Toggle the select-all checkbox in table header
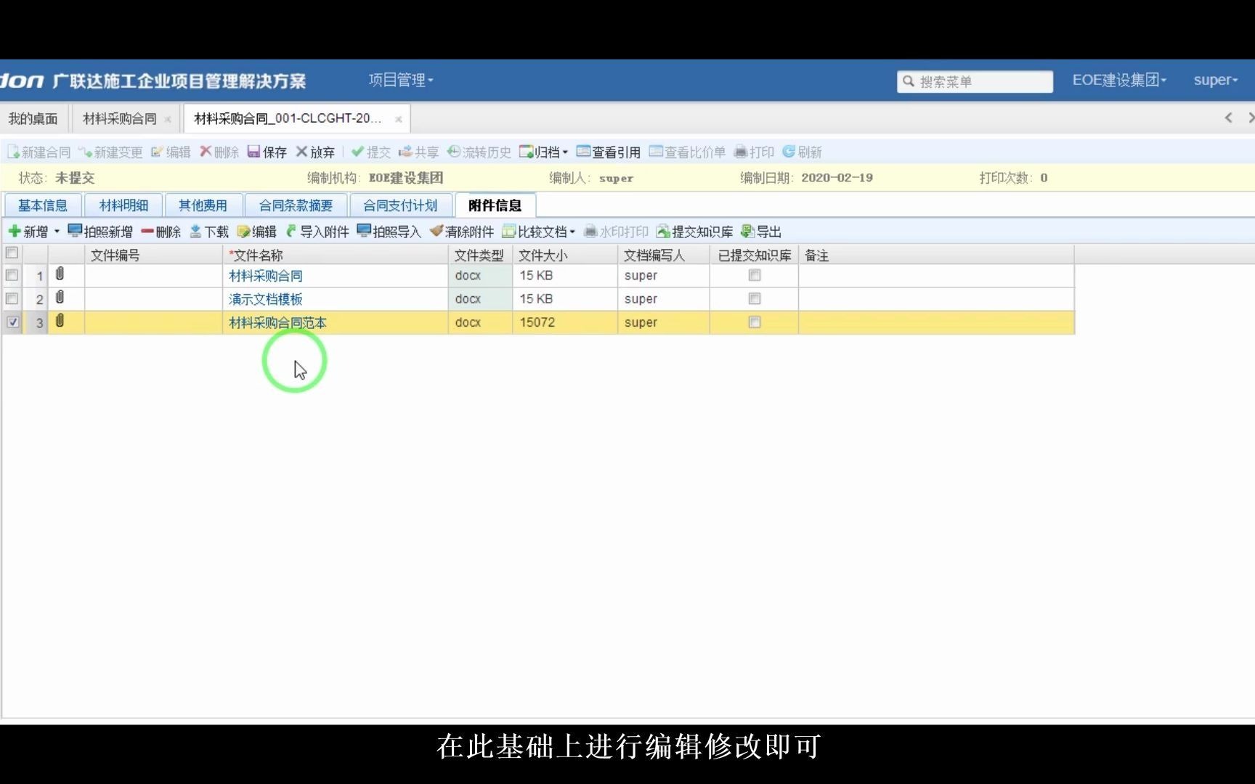This screenshot has width=1255, height=784. point(12,253)
